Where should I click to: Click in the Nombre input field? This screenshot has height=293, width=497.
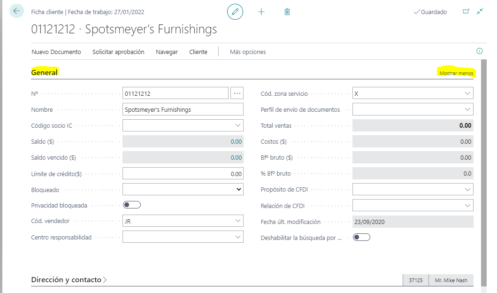(x=183, y=109)
